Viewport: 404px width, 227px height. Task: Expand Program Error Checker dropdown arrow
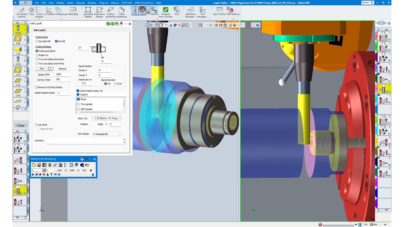click(157, 19)
